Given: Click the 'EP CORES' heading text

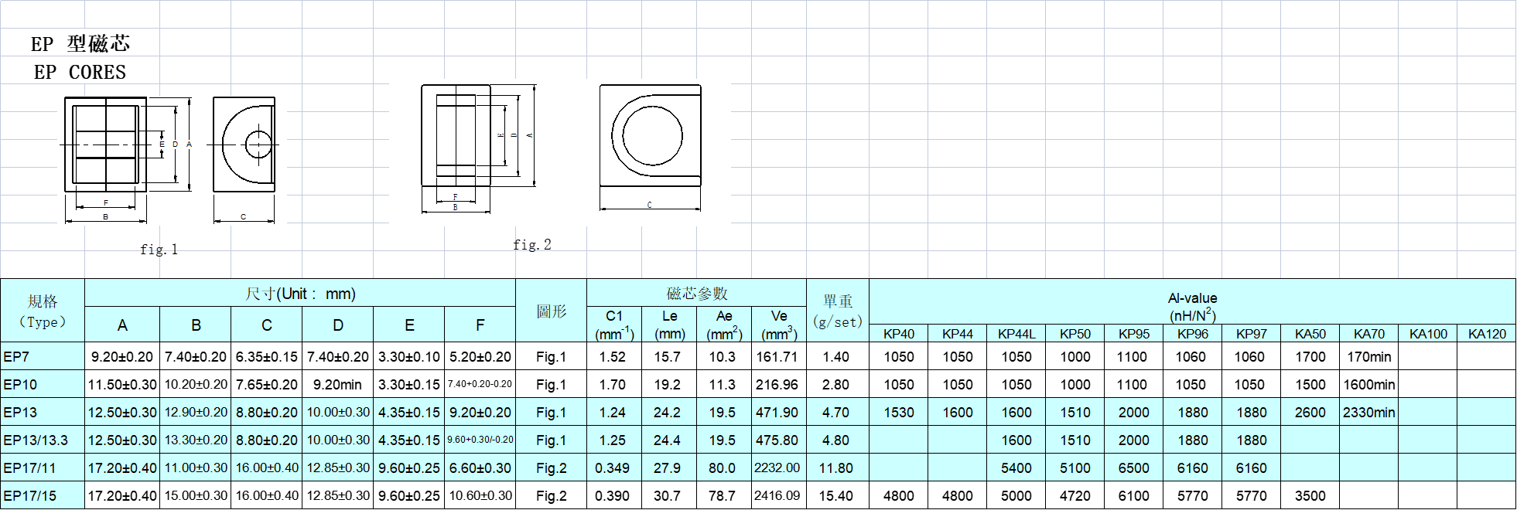Looking at the screenshot, I should [x=80, y=72].
